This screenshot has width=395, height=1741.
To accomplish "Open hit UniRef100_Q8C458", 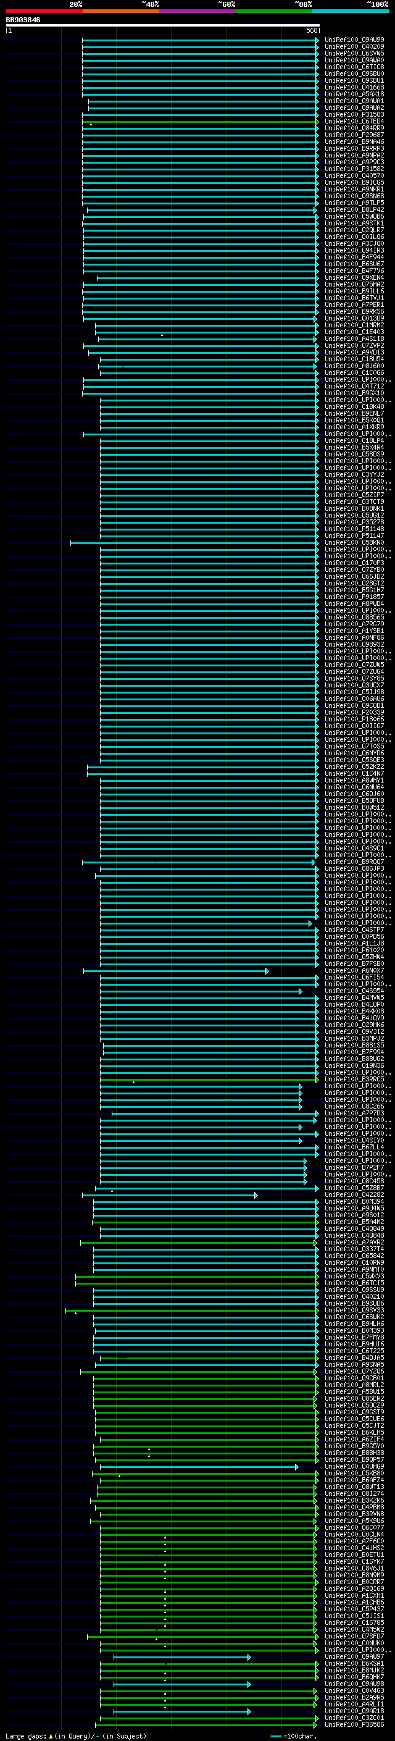I will [354, 1181].
